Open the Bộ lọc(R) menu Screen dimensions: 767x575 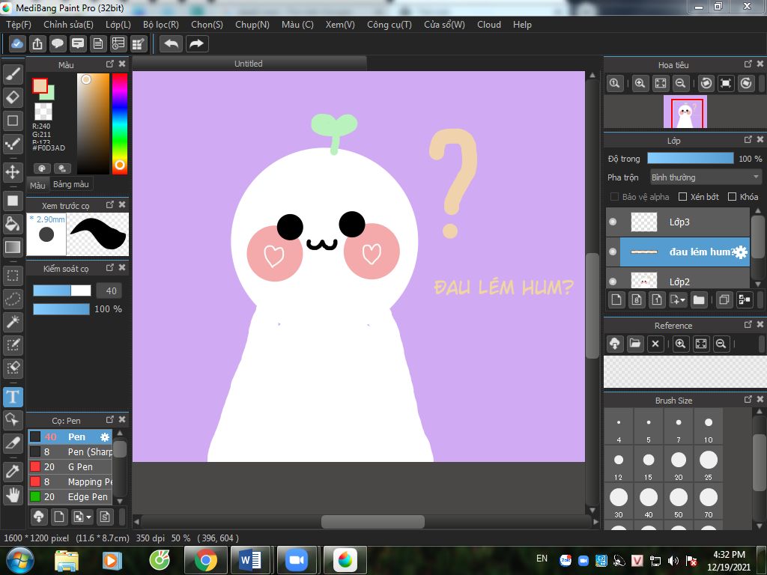click(x=161, y=25)
